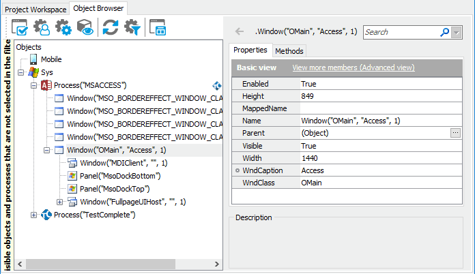Click the back arrow navigation icon
This screenshot has height=274, width=475.
(x=240, y=31)
